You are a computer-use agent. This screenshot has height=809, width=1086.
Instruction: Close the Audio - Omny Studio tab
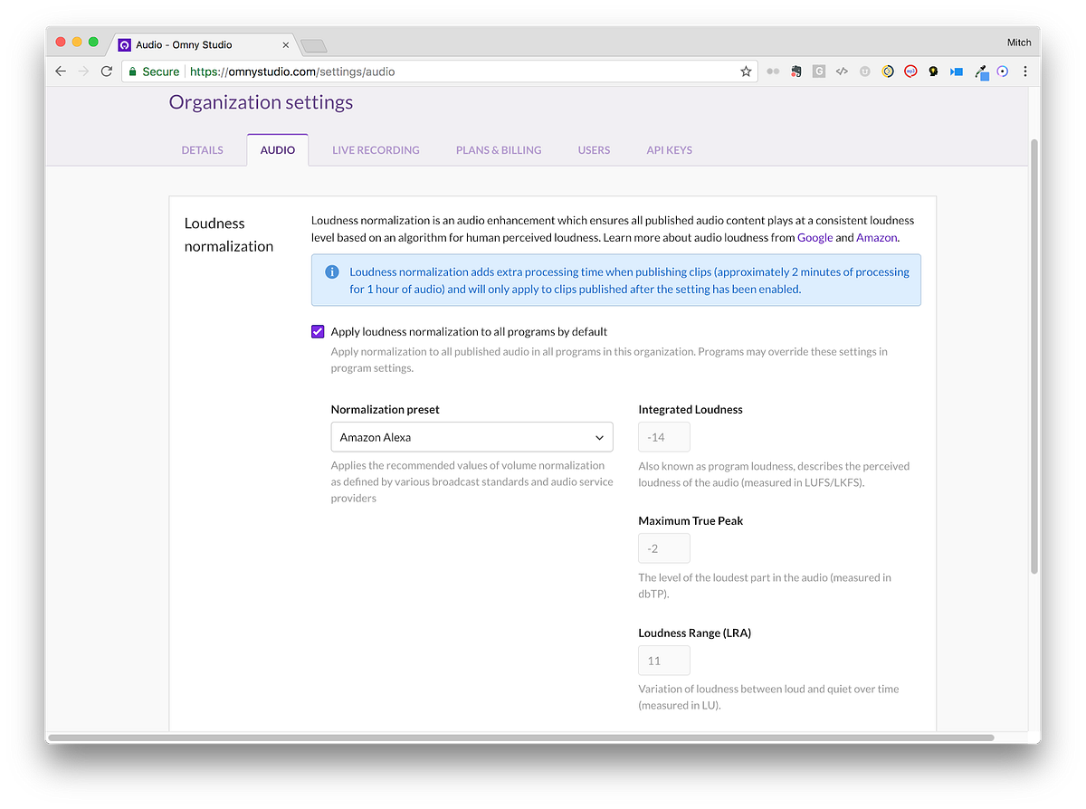click(286, 44)
